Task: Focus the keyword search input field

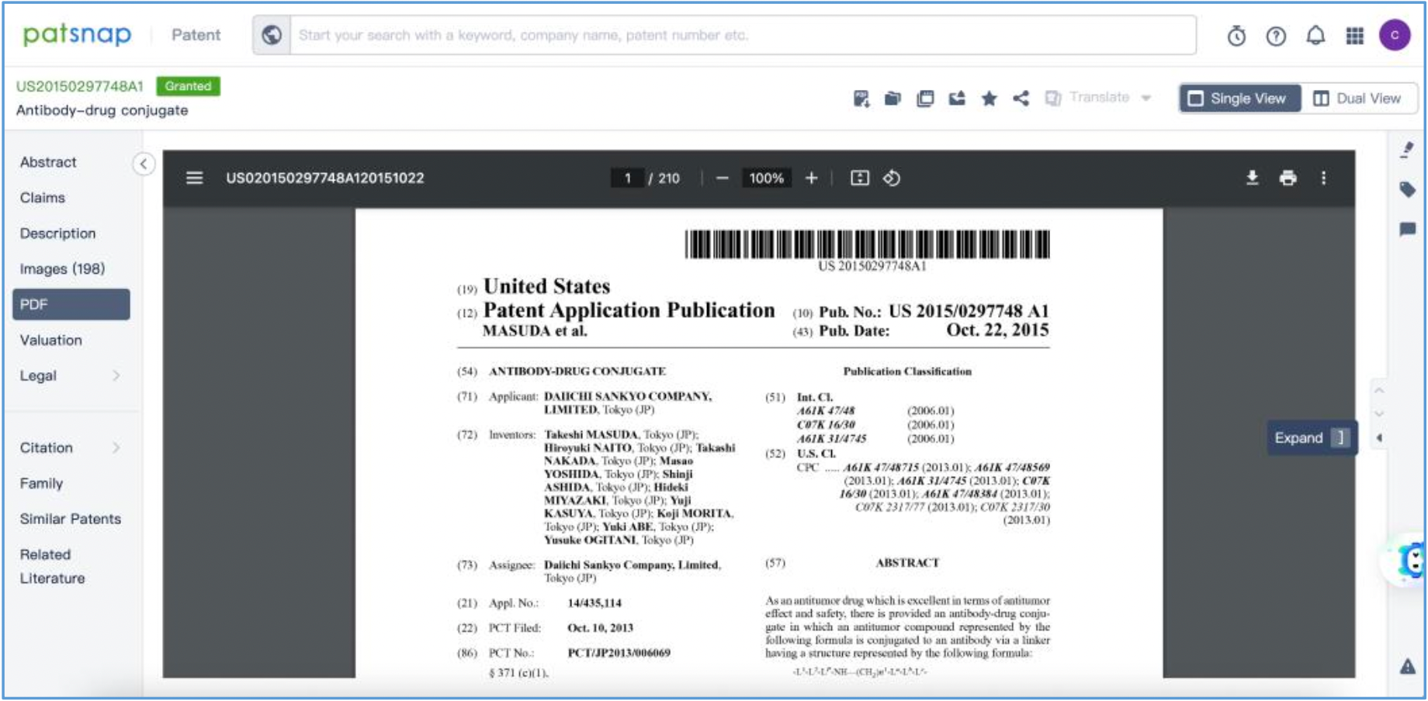Action: [x=743, y=35]
